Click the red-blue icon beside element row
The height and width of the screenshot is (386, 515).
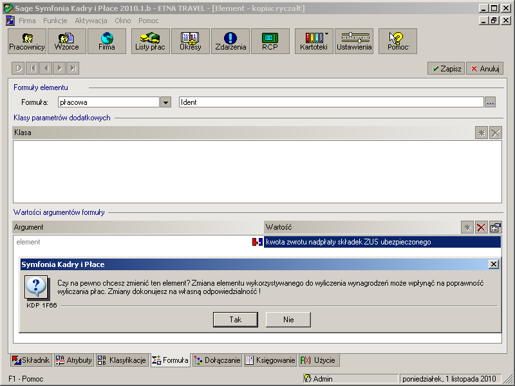(x=257, y=242)
